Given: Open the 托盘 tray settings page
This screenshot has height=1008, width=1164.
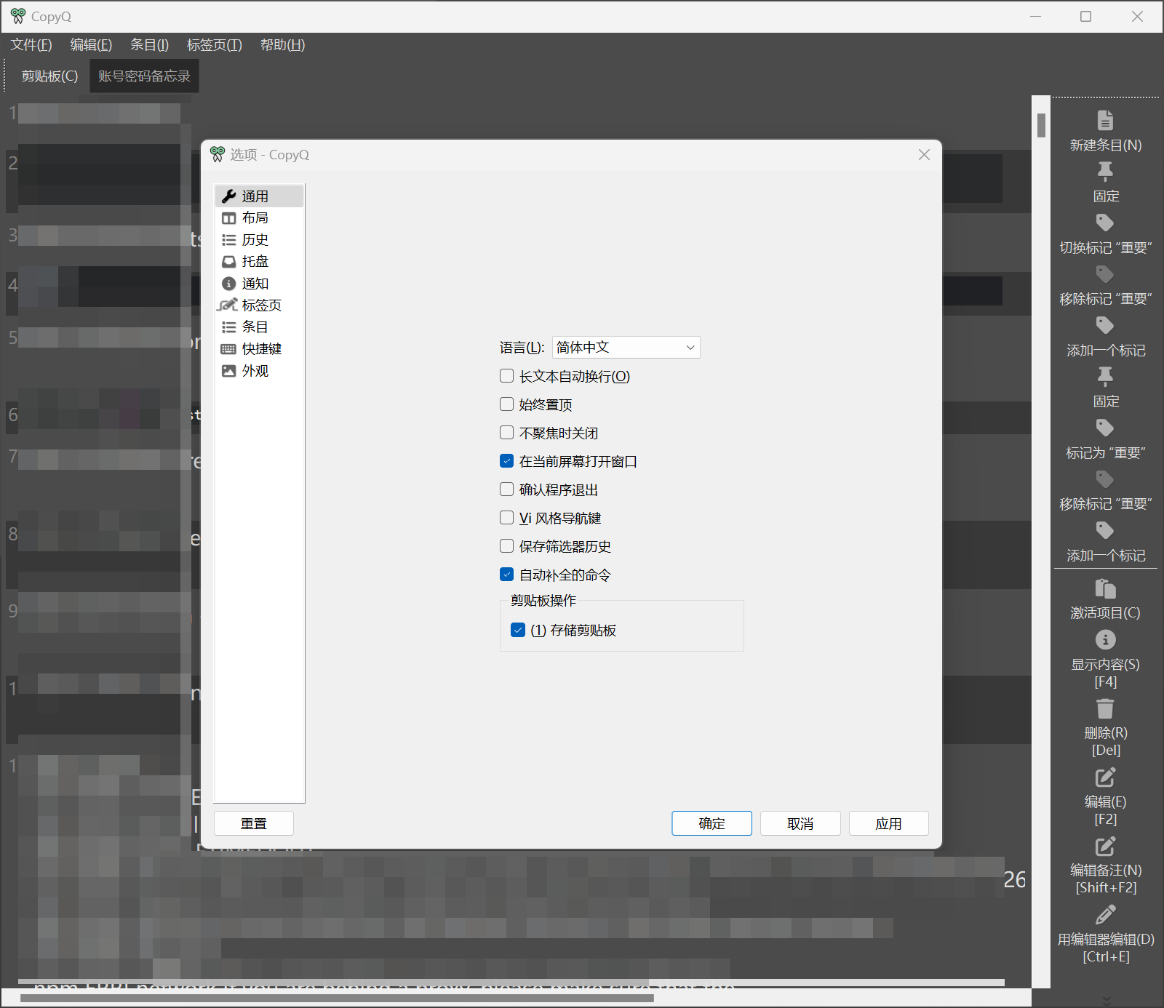Looking at the screenshot, I should (x=259, y=262).
